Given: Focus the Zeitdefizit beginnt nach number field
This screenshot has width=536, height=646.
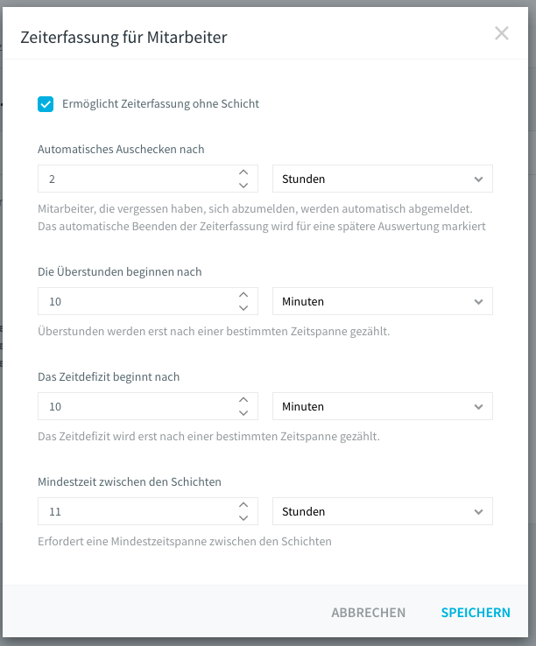Looking at the screenshot, I should tap(138, 406).
